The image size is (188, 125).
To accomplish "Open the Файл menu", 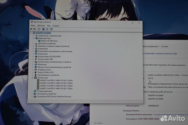I will point(33,26).
